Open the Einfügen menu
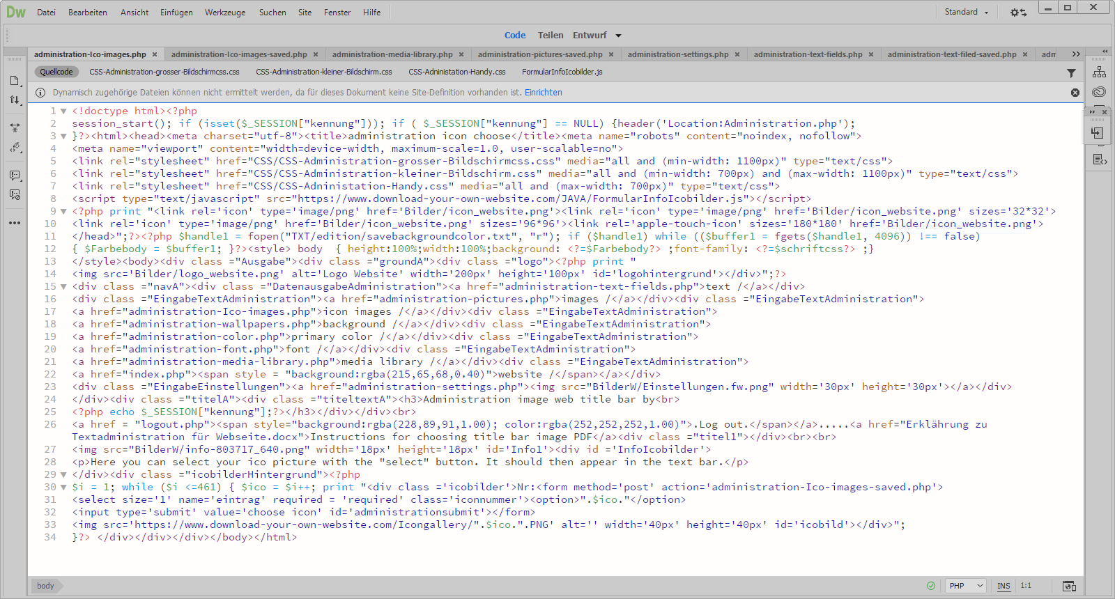Image resolution: width=1115 pixels, height=599 pixels. pos(176,13)
